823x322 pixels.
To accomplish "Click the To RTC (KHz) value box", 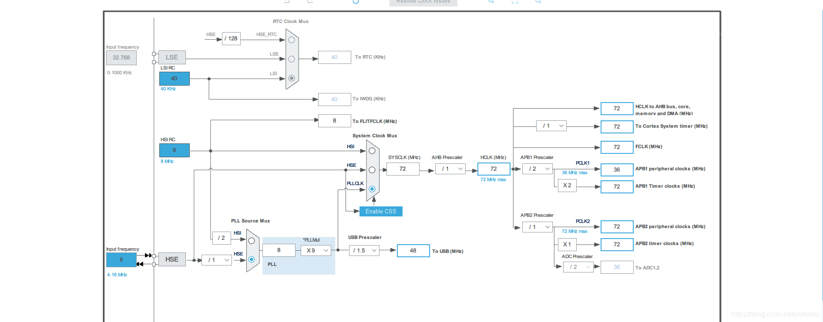I will click(335, 57).
